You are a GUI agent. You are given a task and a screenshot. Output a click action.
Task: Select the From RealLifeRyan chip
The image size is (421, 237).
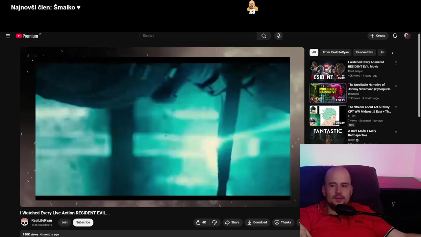point(335,52)
